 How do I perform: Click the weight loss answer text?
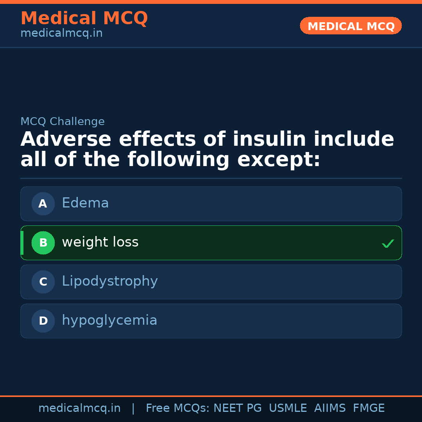point(100,242)
